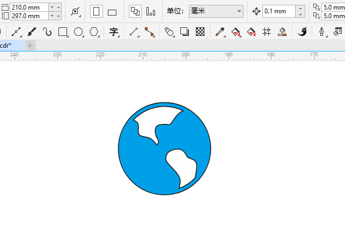Switch page to landscape orientation
345x238 pixels.
pyautogui.click(x=112, y=12)
